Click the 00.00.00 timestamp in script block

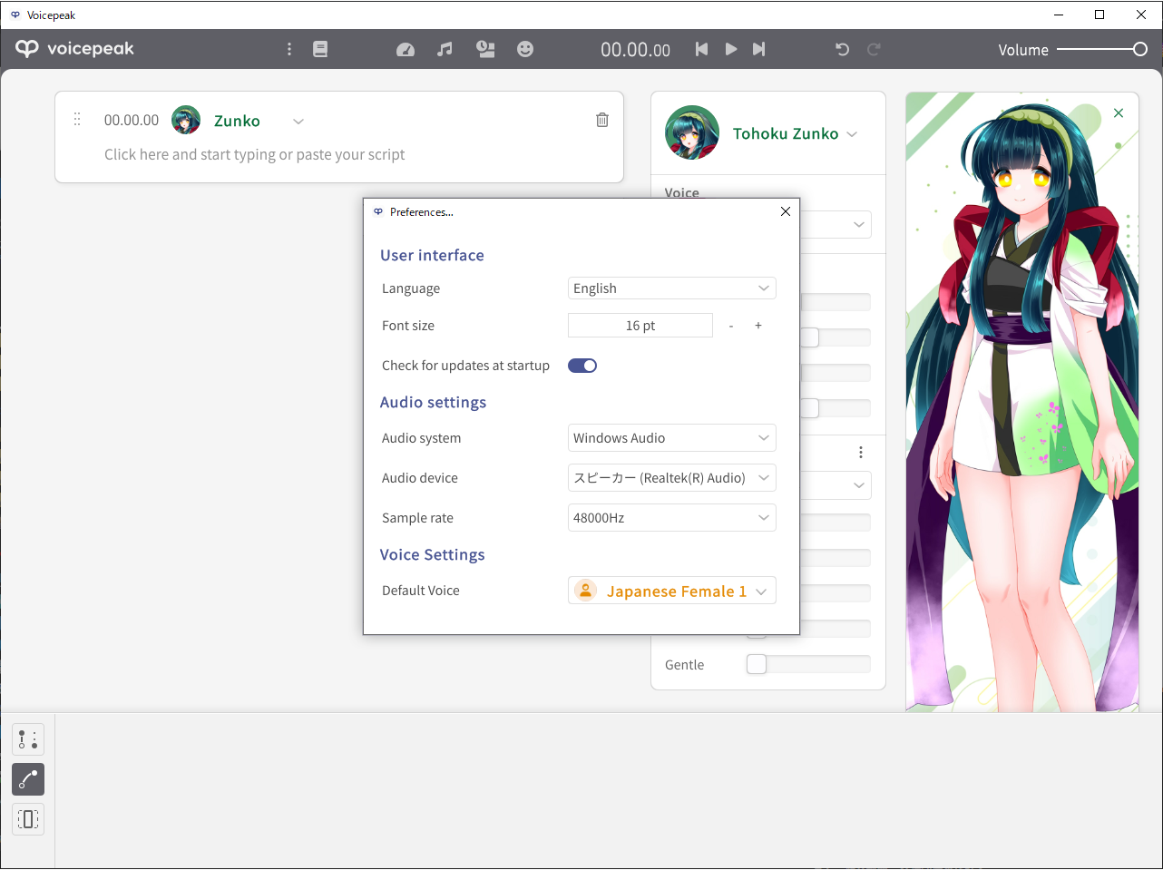pyautogui.click(x=132, y=120)
